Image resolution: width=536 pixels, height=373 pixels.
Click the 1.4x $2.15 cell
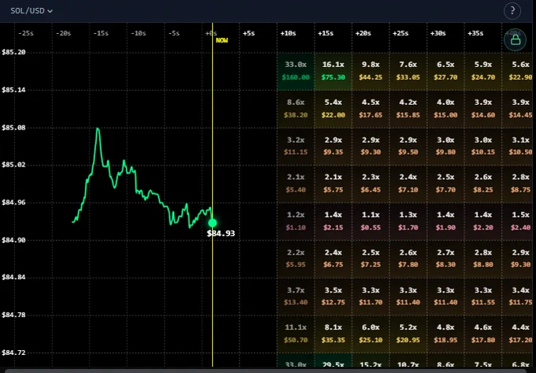[333, 222]
